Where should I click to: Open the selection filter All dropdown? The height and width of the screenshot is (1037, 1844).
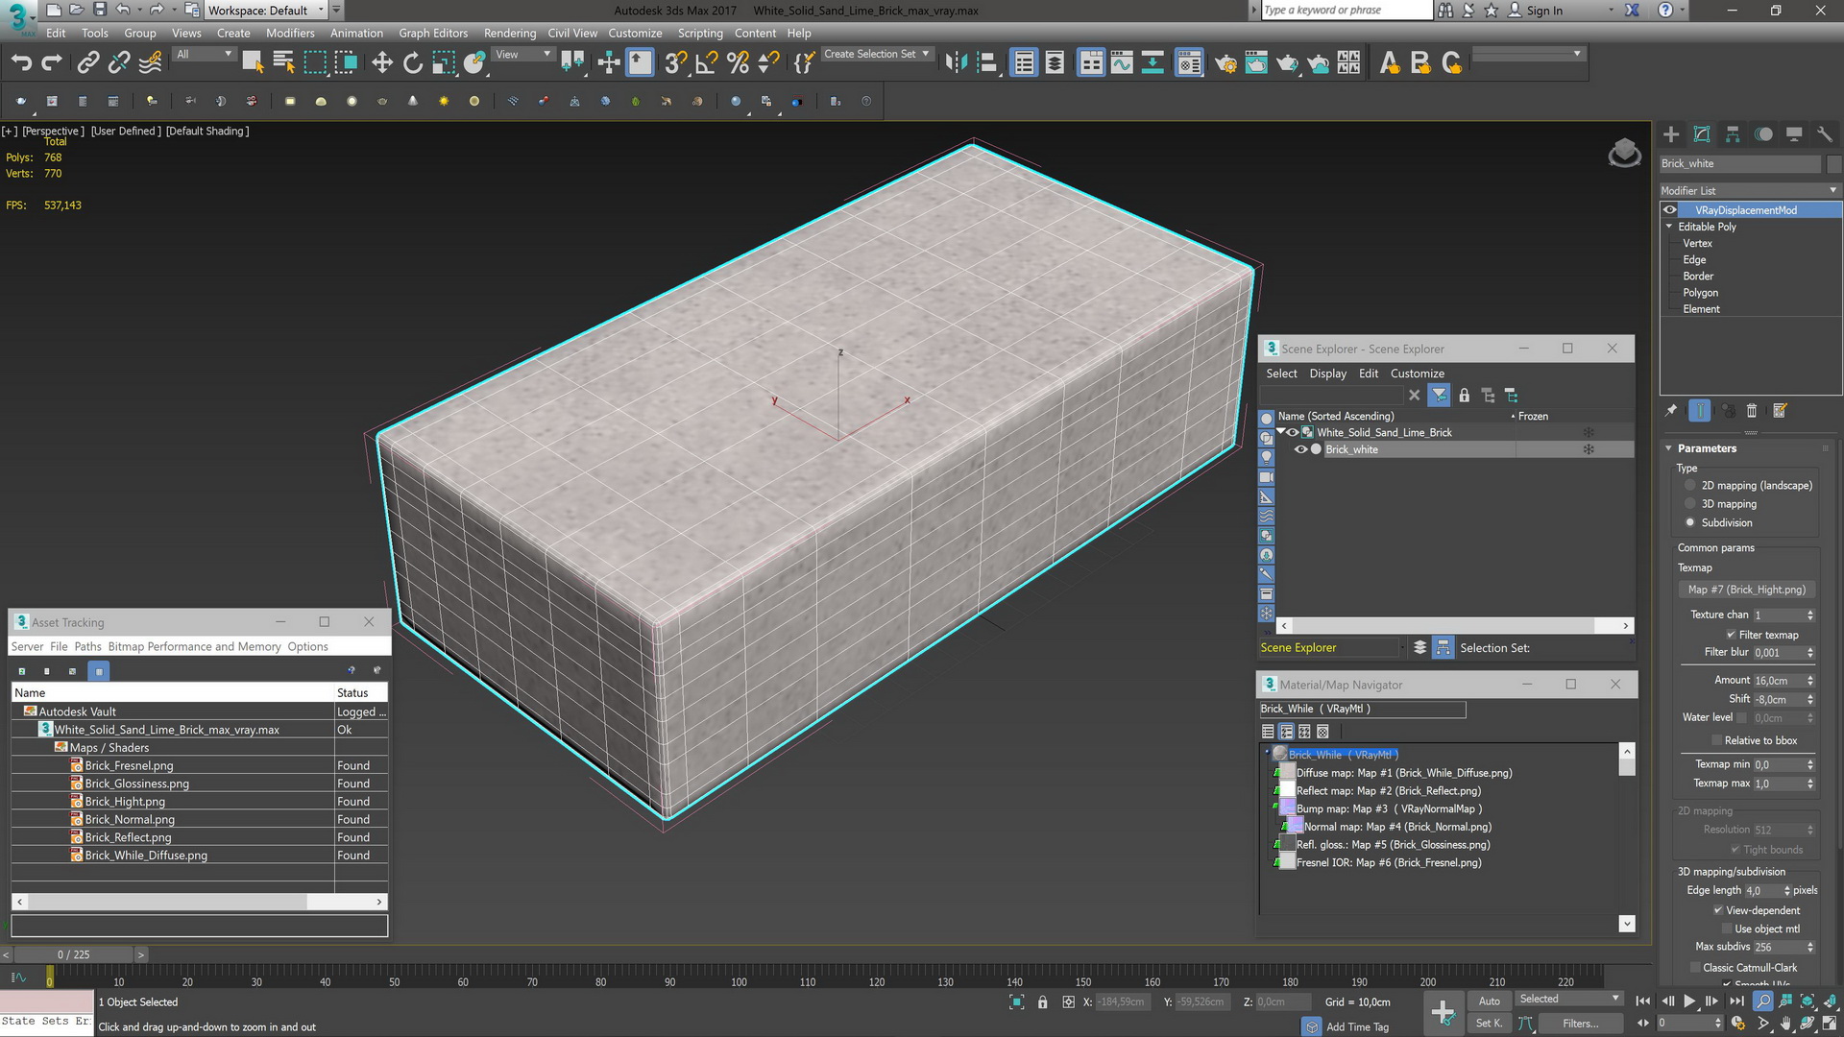[x=205, y=55]
